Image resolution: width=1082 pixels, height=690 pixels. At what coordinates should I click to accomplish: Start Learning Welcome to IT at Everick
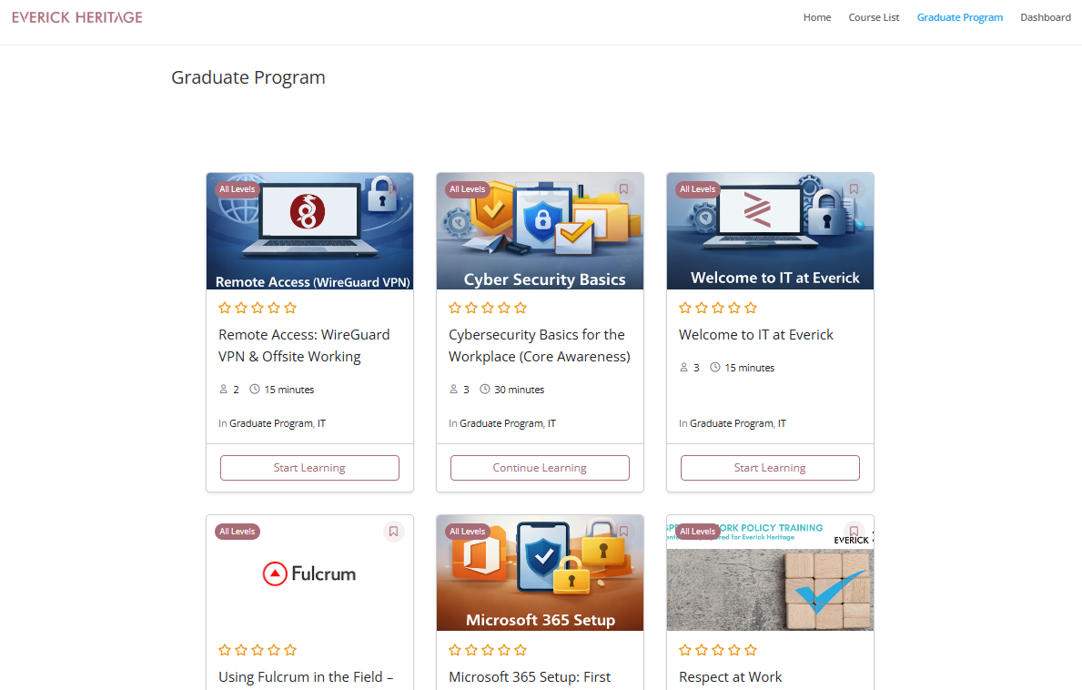click(x=770, y=468)
